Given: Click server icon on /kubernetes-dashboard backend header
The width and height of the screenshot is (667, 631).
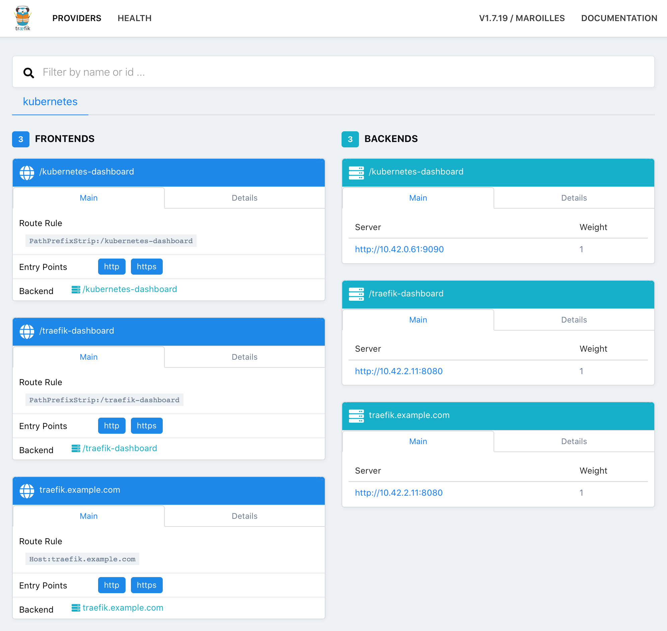Looking at the screenshot, I should point(356,172).
